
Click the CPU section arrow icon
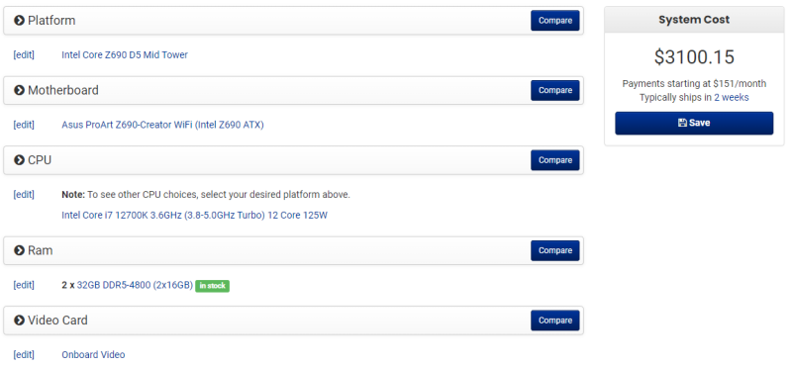[x=19, y=160]
